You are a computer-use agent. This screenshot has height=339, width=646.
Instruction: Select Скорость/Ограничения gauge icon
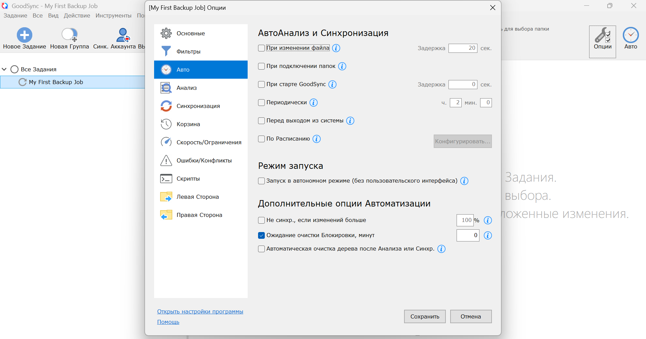click(166, 142)
